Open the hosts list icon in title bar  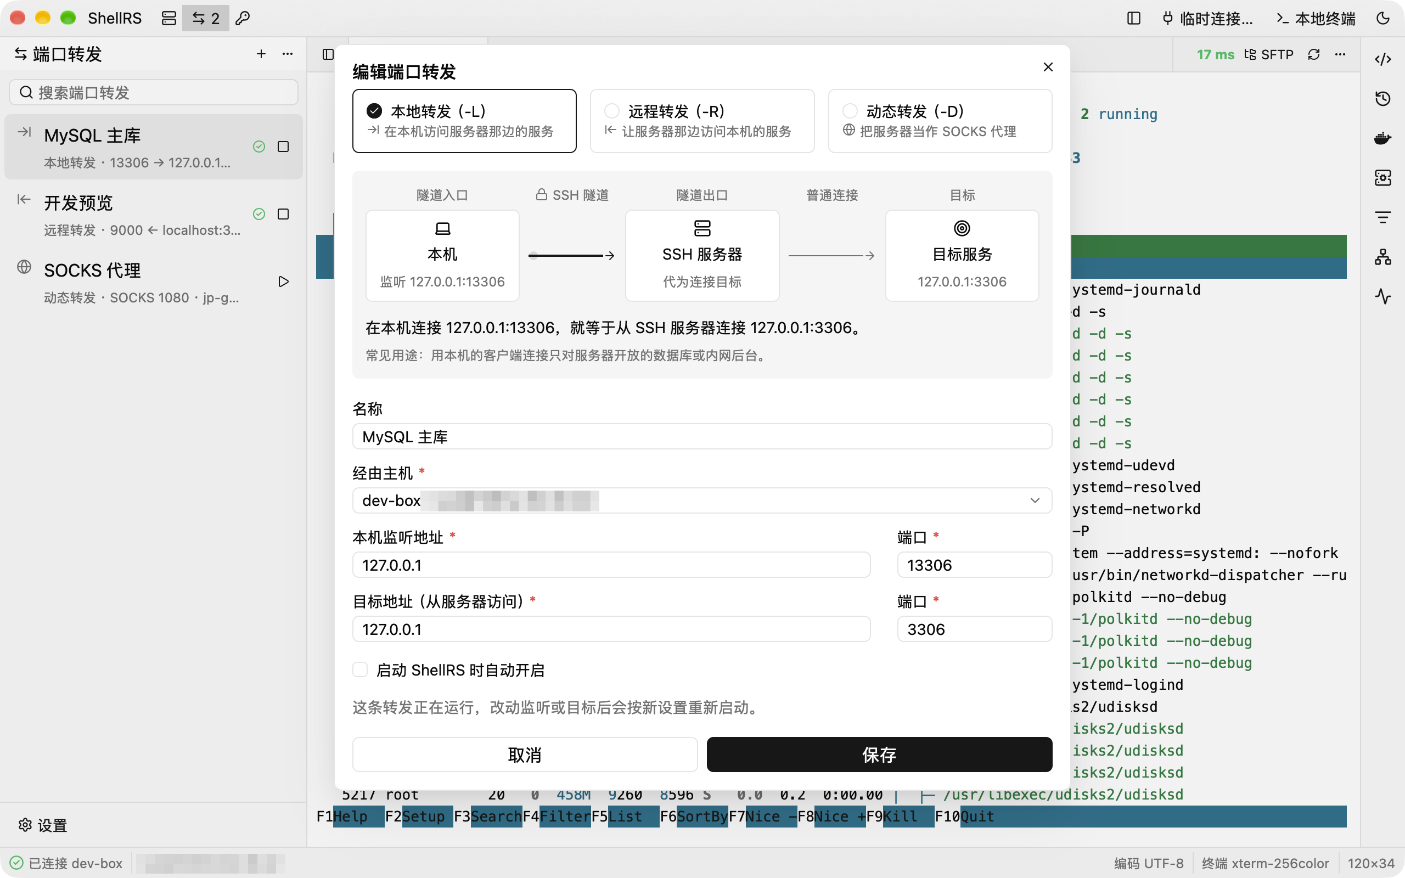point(168,19)
